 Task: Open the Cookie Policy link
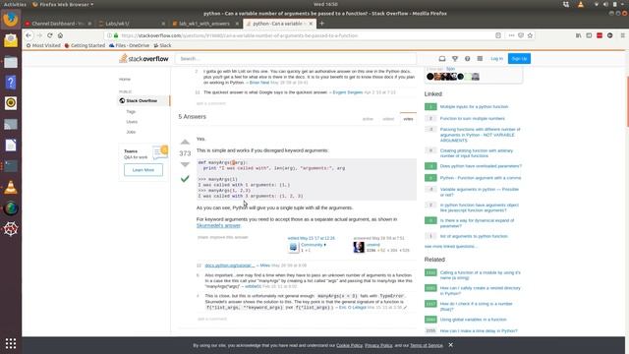(x=349, y=345)
